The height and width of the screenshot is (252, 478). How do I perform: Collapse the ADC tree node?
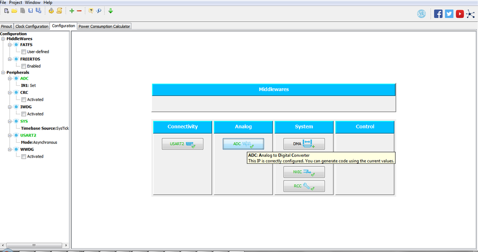point(10,79)
